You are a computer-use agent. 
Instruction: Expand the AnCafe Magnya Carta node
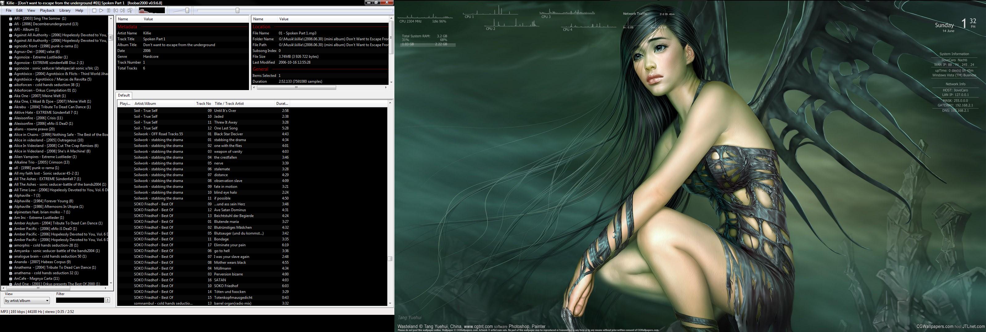(11, 279)
